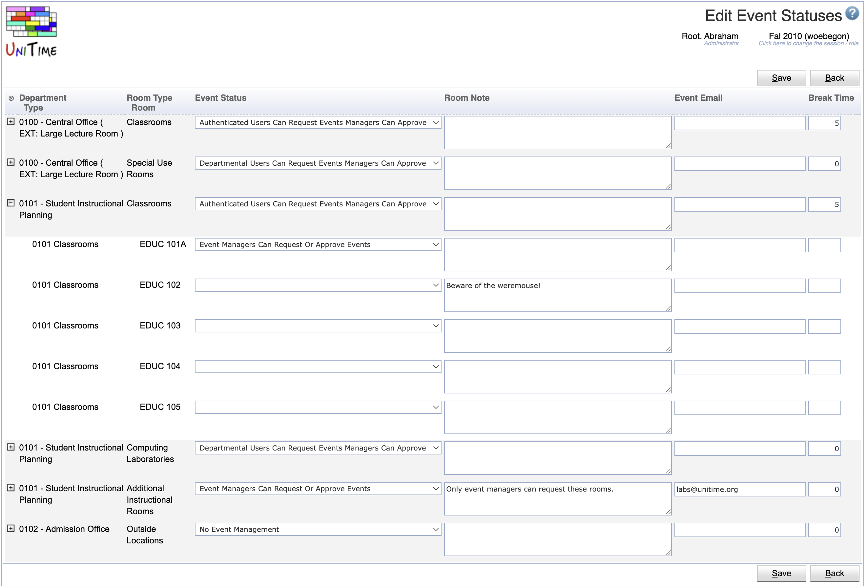The width and height of the screenshot is (866, 588).
Task: Click the '0102 - Admission Office' department text
Action: (x=64, y=529)
